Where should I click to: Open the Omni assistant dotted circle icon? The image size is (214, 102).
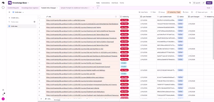(3, 7)
